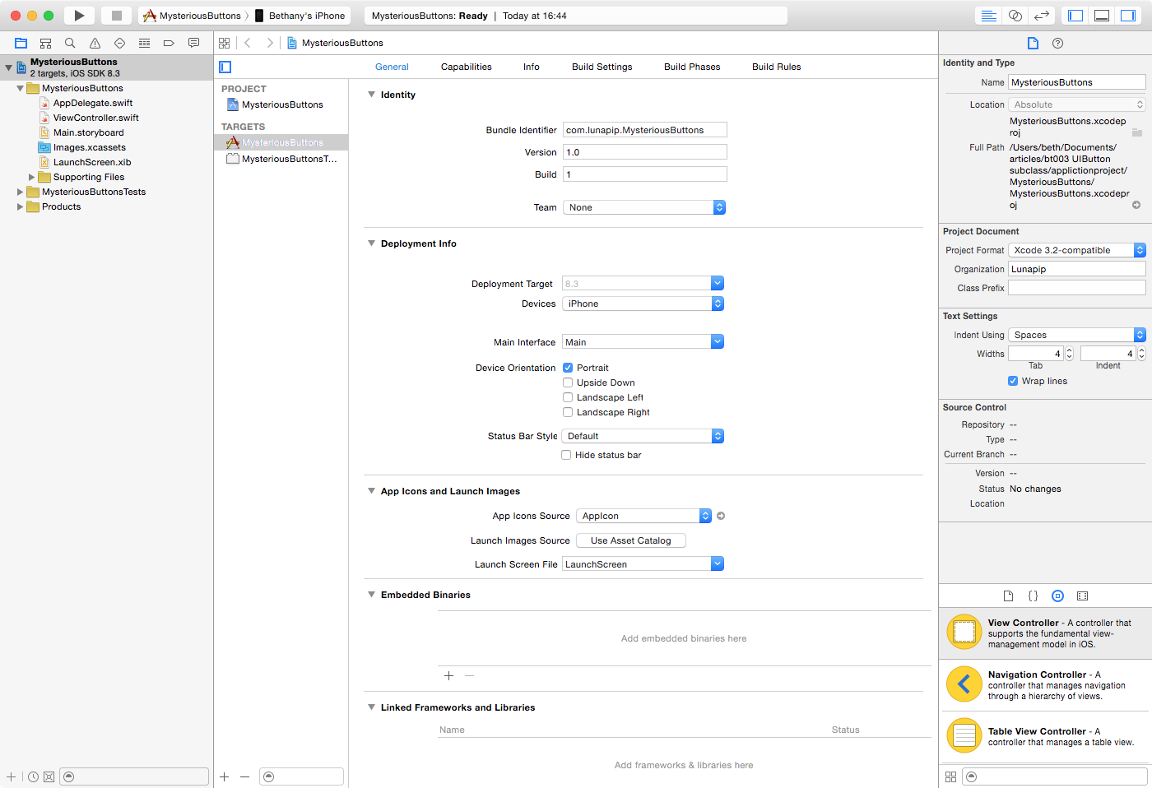Click the Class Prefix field
The width and height of the screenshot is (1152, 788).
coord(1077,288)
